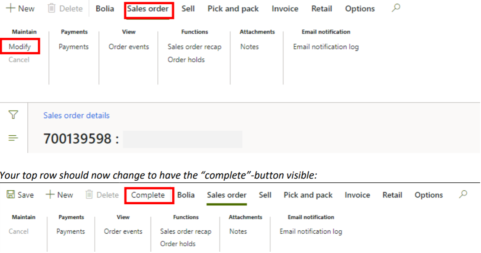Open the list lines icon below the filter
This screenshot has width=481, height=253.
coord(13,138)
